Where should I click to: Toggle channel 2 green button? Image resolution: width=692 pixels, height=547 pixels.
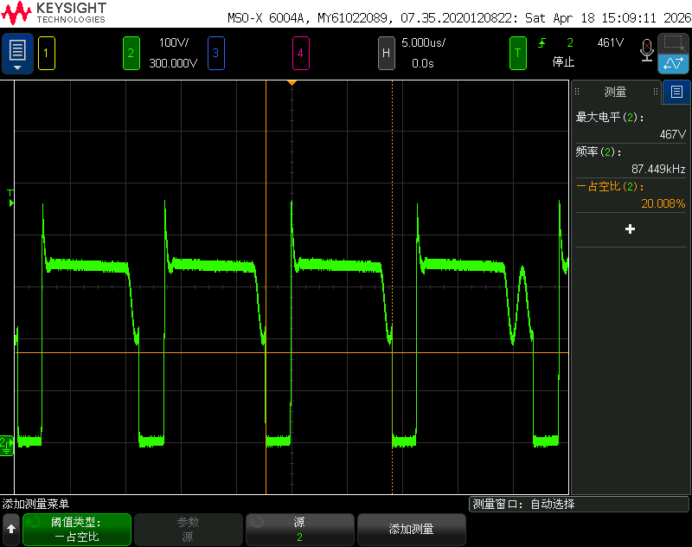(x=131, y=54)
